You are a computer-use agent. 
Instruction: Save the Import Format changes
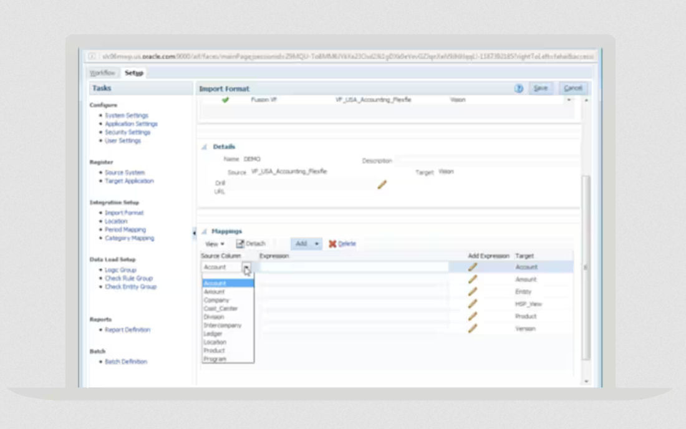[x=540, y=88]
